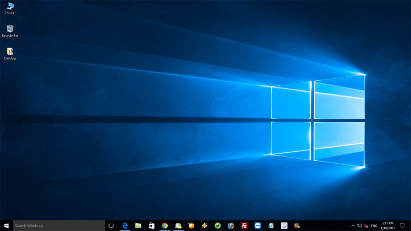Open Dreamweaver from the taskbar

pos(218,226)
